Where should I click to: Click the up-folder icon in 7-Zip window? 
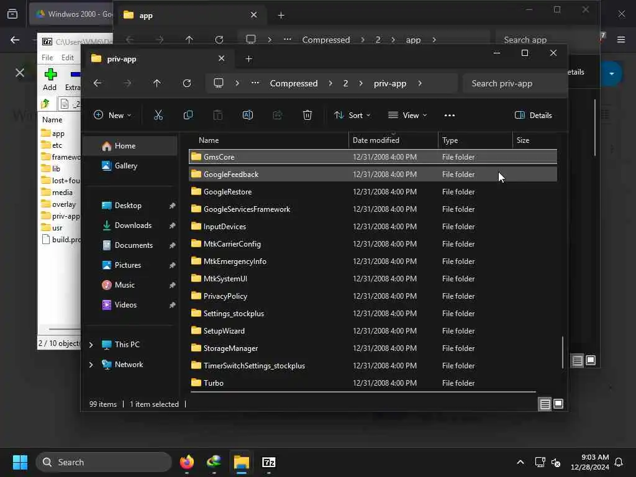(x=45, y=104)
